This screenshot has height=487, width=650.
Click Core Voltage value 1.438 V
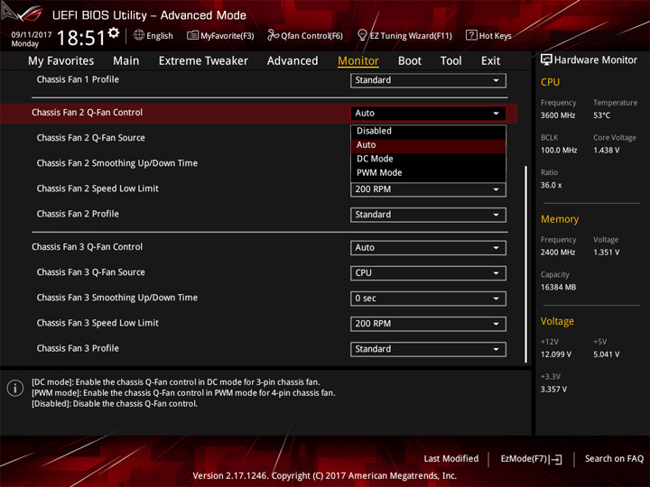click(x=606, y=150)
